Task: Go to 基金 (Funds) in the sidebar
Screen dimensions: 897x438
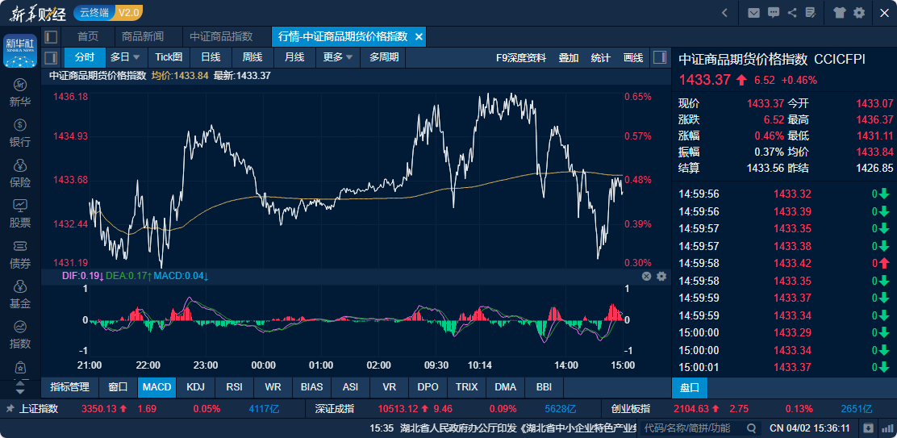Action: 20,294
